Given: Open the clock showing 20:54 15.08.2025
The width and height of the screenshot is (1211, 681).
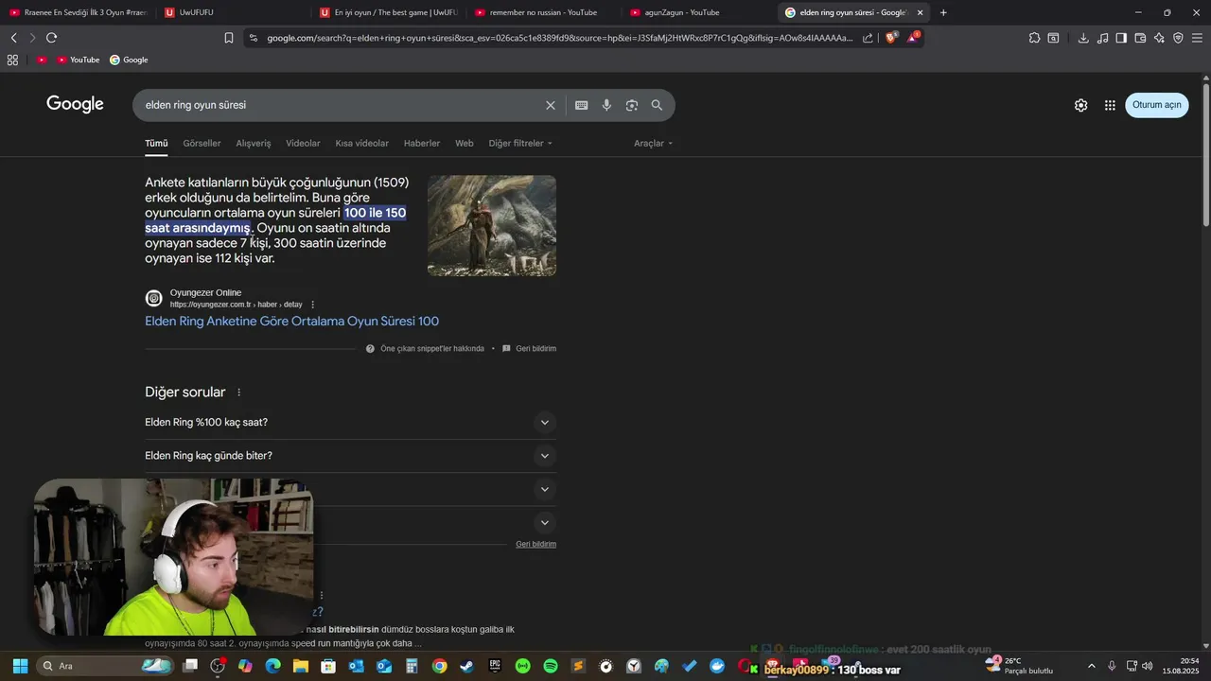Looking at the screenshot, I should click(1182, 666).
